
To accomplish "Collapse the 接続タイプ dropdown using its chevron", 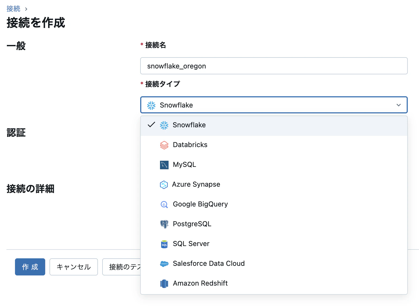I will (399, 105).
